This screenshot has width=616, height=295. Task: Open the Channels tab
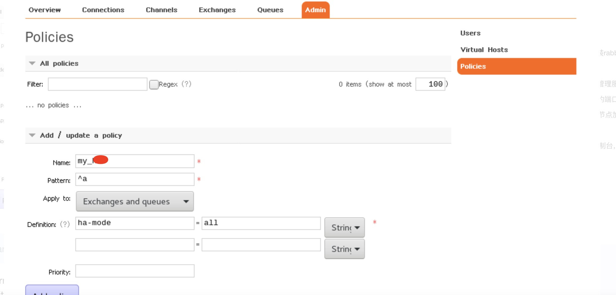(161, 10)
